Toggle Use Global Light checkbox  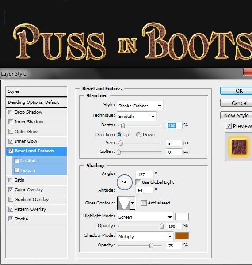pyautogui.click(x=138, y=182)
